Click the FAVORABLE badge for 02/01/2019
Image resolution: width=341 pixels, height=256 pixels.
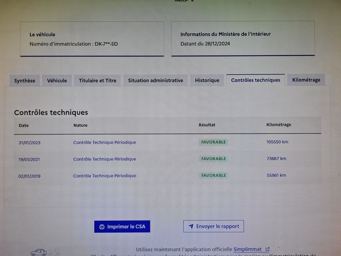coord(214,175)
